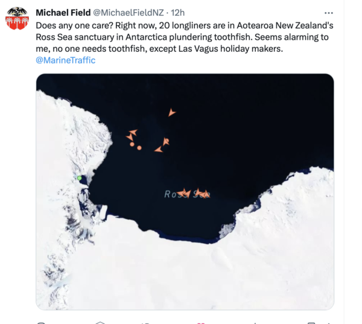The height and width of the screenshot is (324, 362).
Task: Open the 12h timestamp link
Action: [178, 13]
